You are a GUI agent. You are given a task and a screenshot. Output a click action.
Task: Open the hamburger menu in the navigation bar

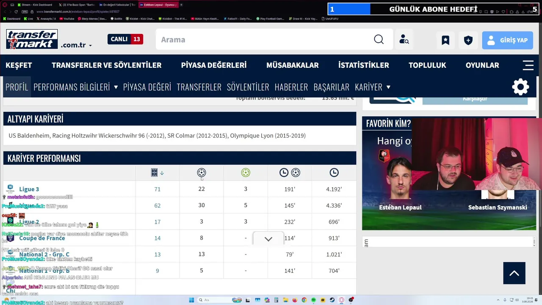pos(528,65)
